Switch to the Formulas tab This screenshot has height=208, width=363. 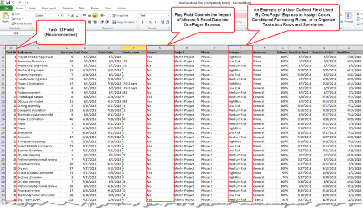pos(67,8)
